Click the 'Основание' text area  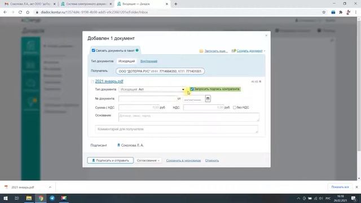point(189,117)
